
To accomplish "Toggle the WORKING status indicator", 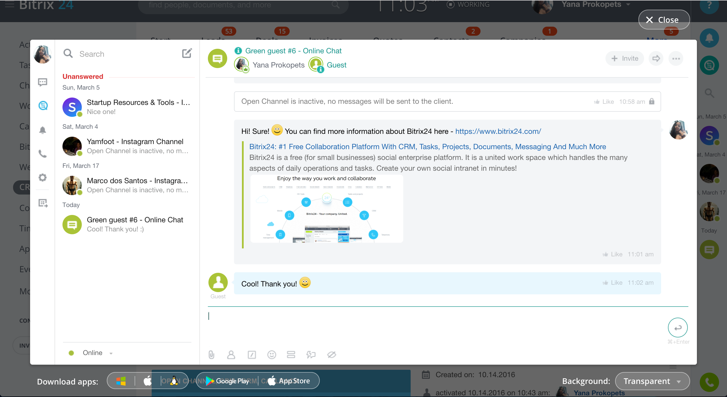I will pos(468,5).
